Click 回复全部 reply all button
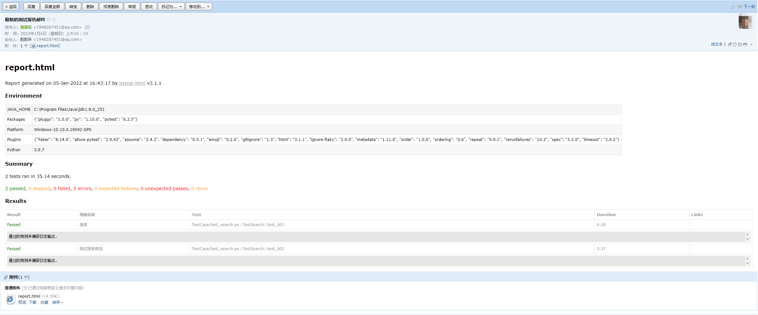Screen dimensions: 758x315 [x=52, y=6]
